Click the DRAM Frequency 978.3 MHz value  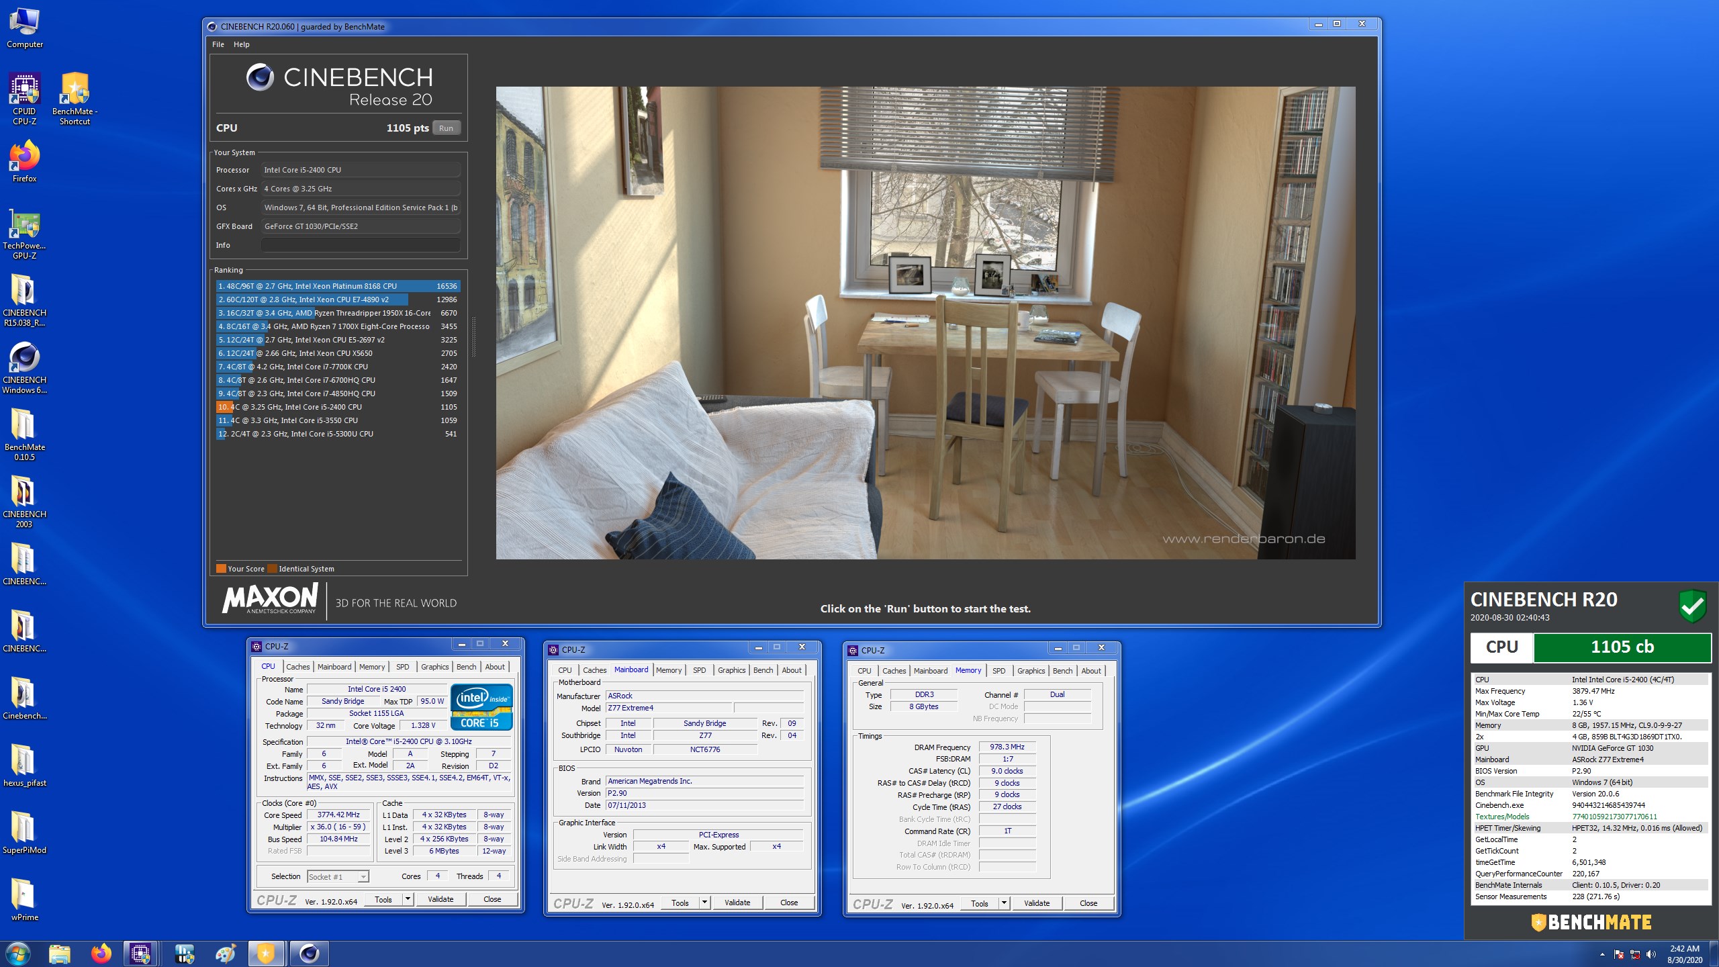point(1007,747)
